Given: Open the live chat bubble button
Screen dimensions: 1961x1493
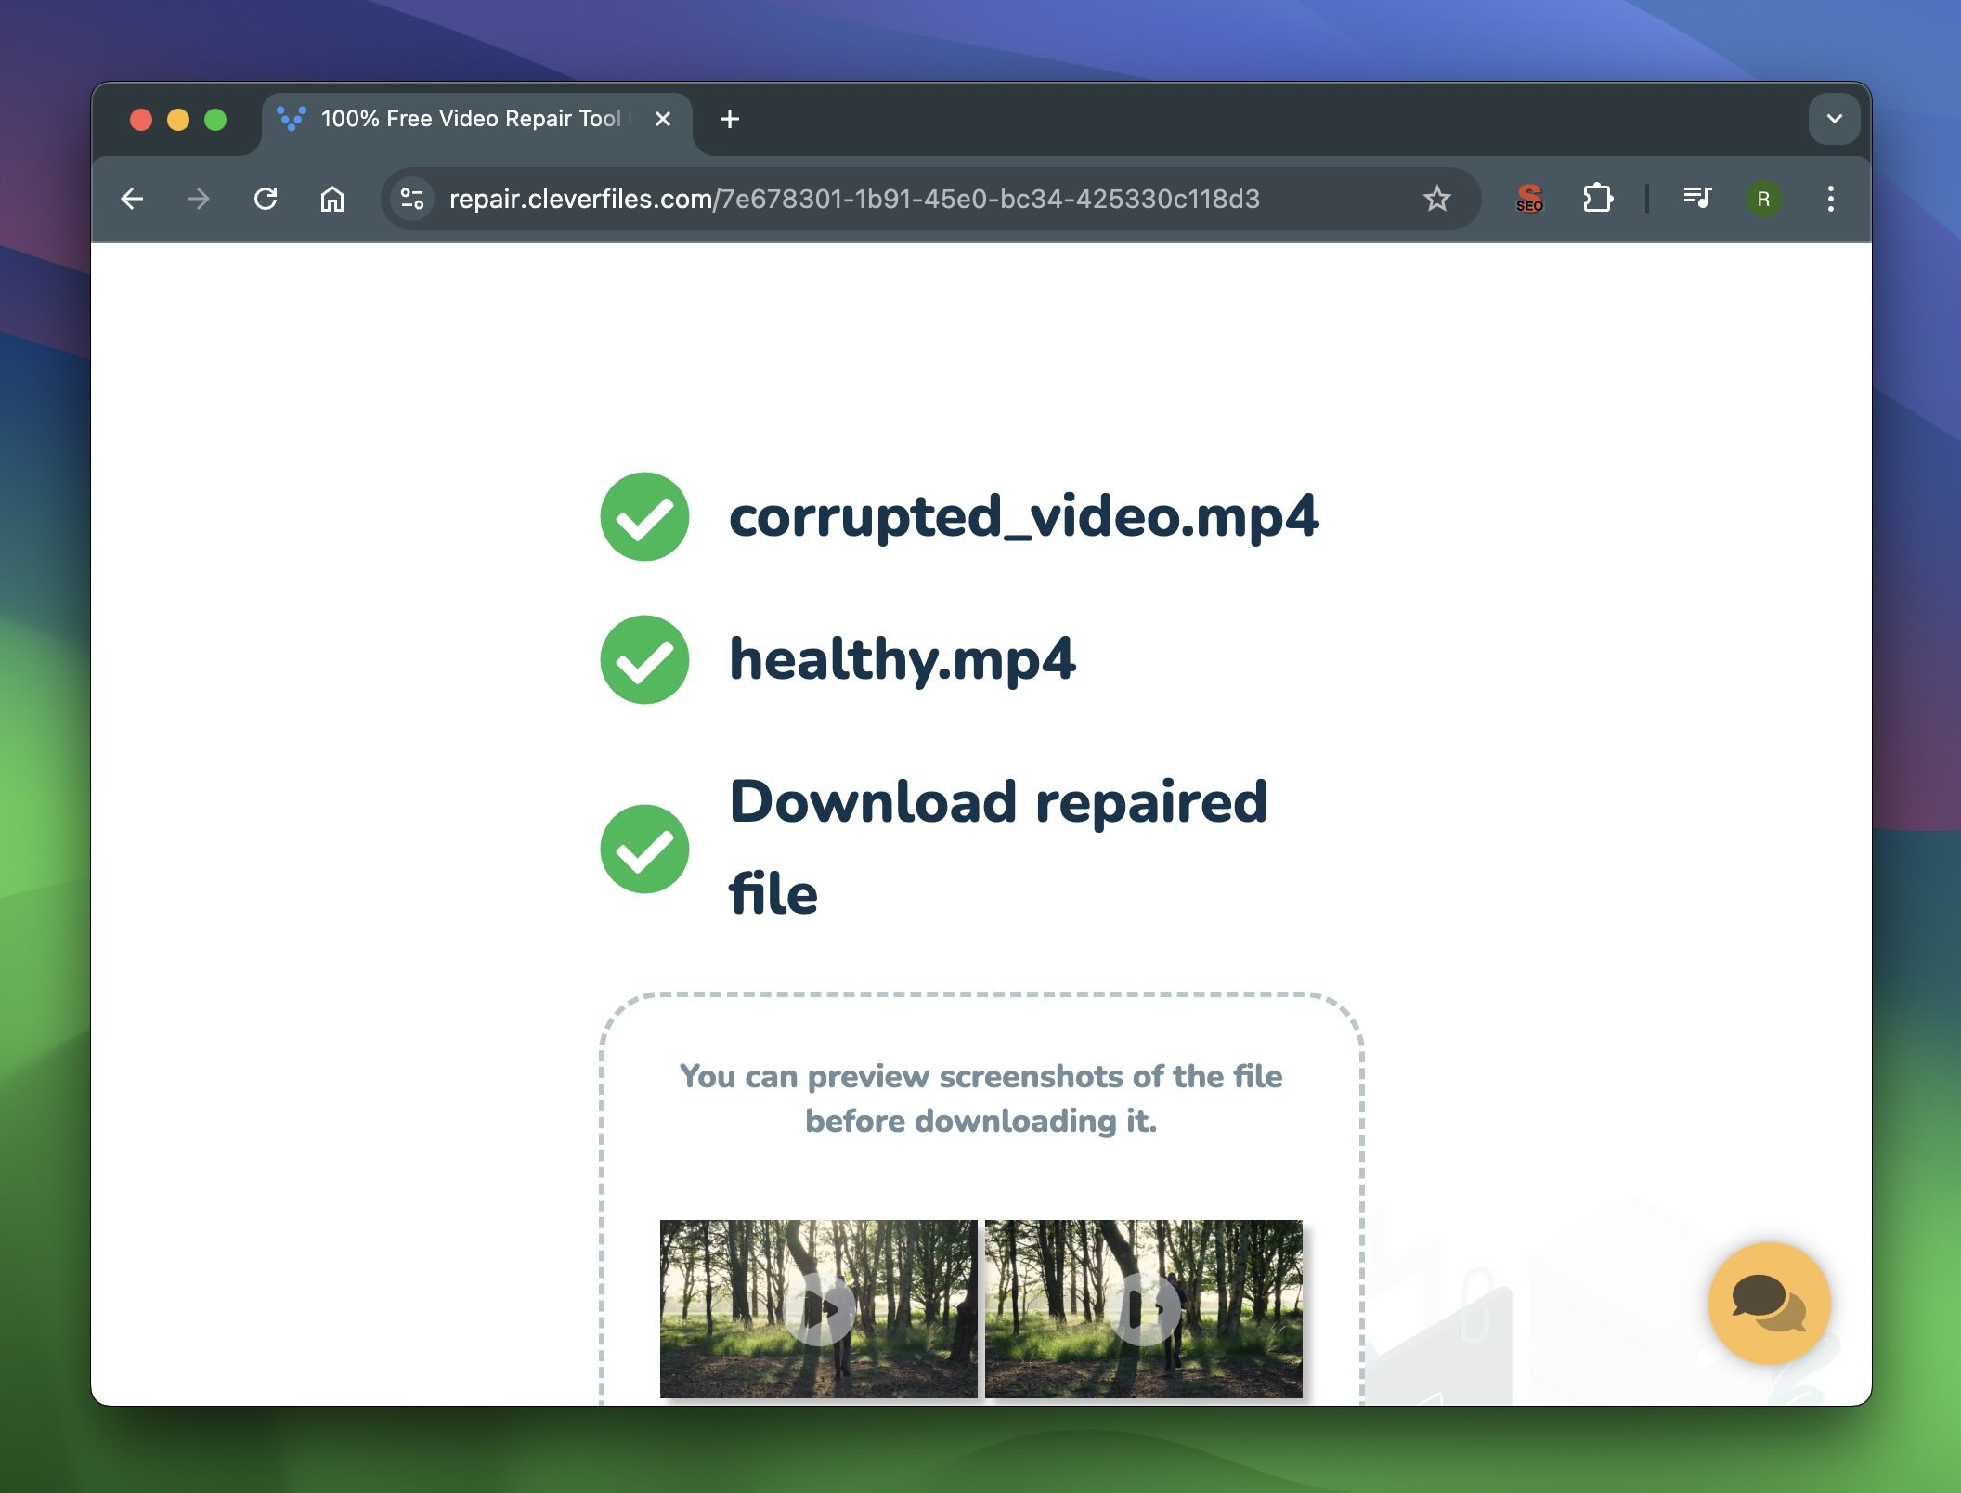Looking at the screenshot, I should point(1769,1303).
